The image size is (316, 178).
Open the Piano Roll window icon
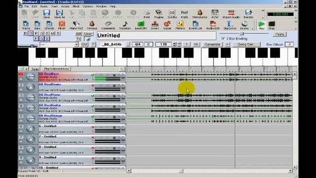[x=76, y=25]
